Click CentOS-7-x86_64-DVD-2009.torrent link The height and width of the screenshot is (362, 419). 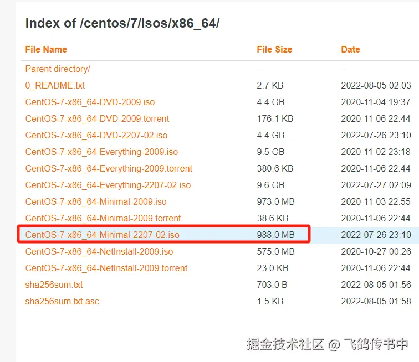[98, 118]
